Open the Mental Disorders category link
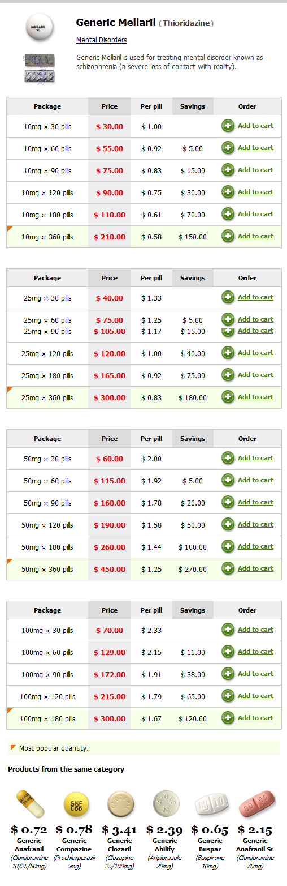Image resolution: width=287 pixels, height=886 pixels. pyautogui.click(x=101, y=40)
